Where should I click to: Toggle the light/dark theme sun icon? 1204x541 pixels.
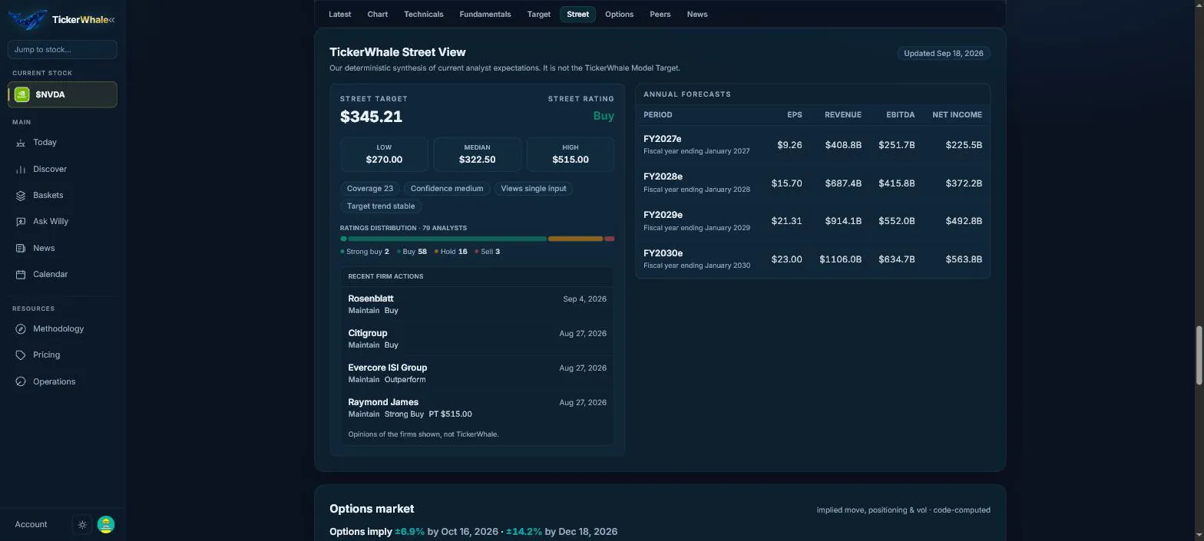pyautogui.click(x=83, y=525)
